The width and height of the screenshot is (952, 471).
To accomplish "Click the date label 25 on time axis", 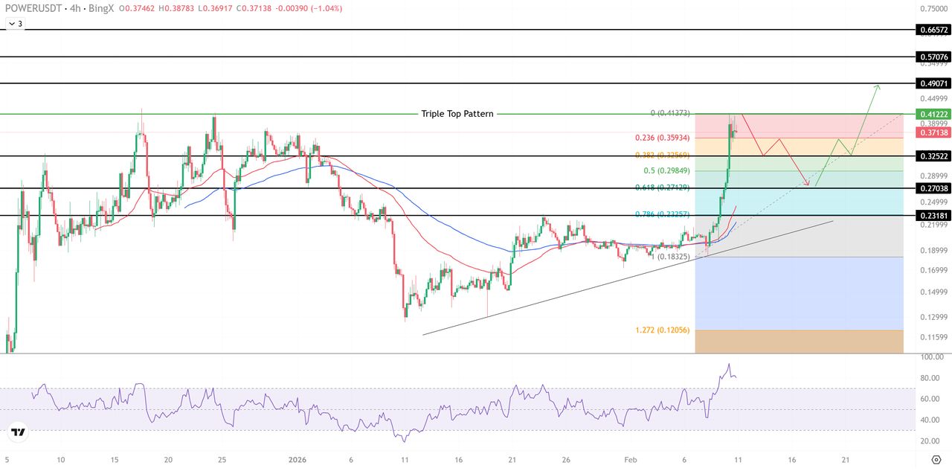I will (x=222, y=459).
